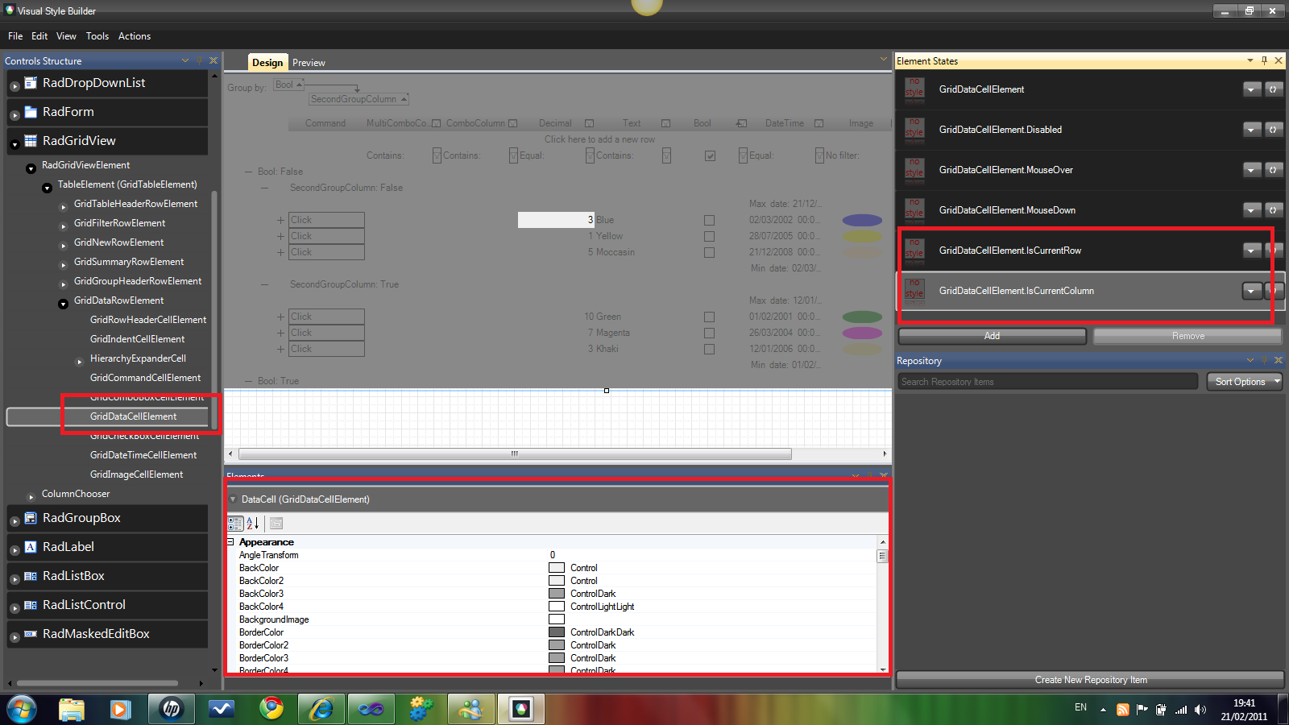Collapse the GridDataRowElement tree node
Screen dimensions: 1289x725
click(63, 304)
